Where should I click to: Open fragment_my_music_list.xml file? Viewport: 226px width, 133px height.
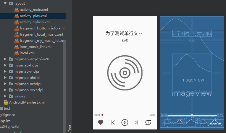click(x=43, y=40)
